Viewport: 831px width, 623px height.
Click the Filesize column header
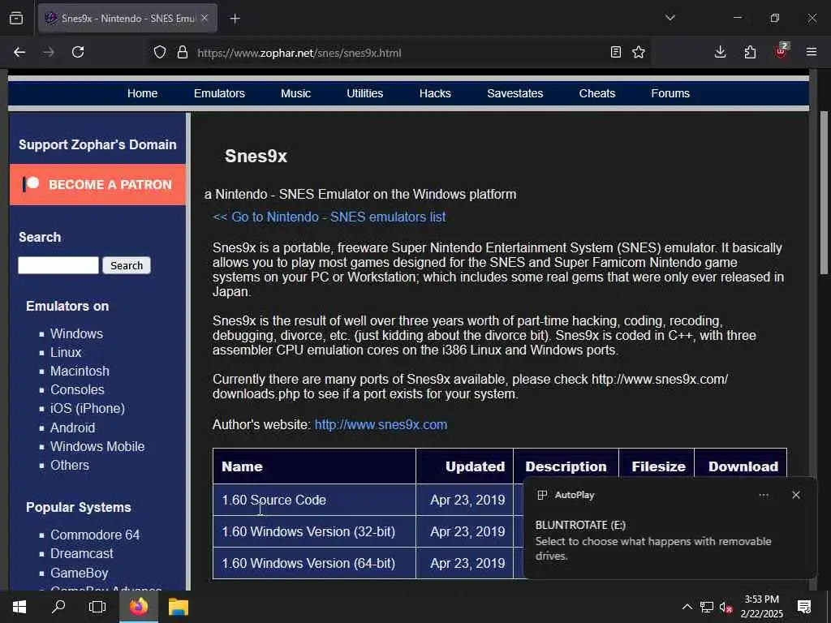pos(658,466)
